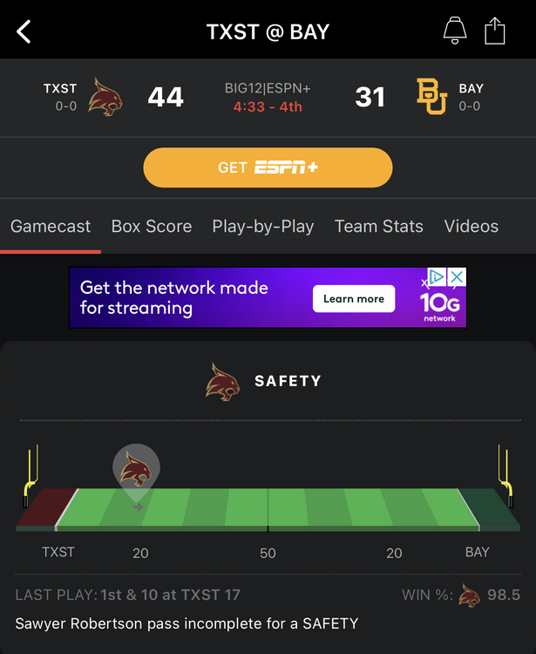Screen dimensions: 536x654
Task: Tap the share icon
Action: pyautogui.click(x=494, y=31)
